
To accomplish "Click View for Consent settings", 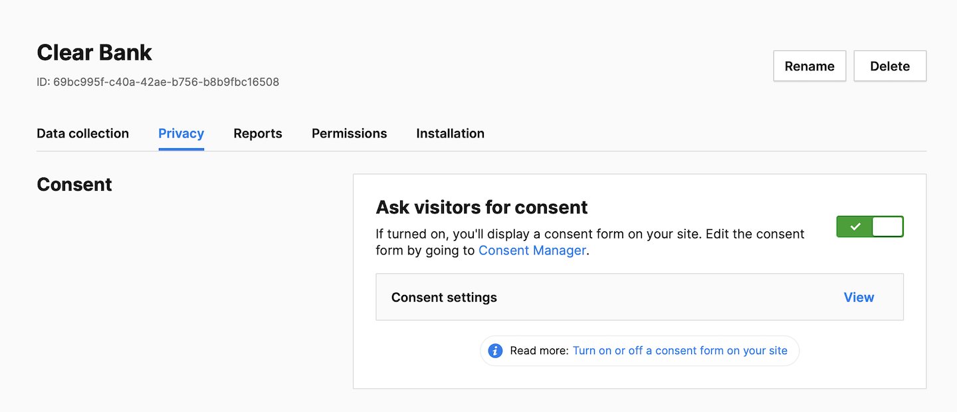I will 859,297.
